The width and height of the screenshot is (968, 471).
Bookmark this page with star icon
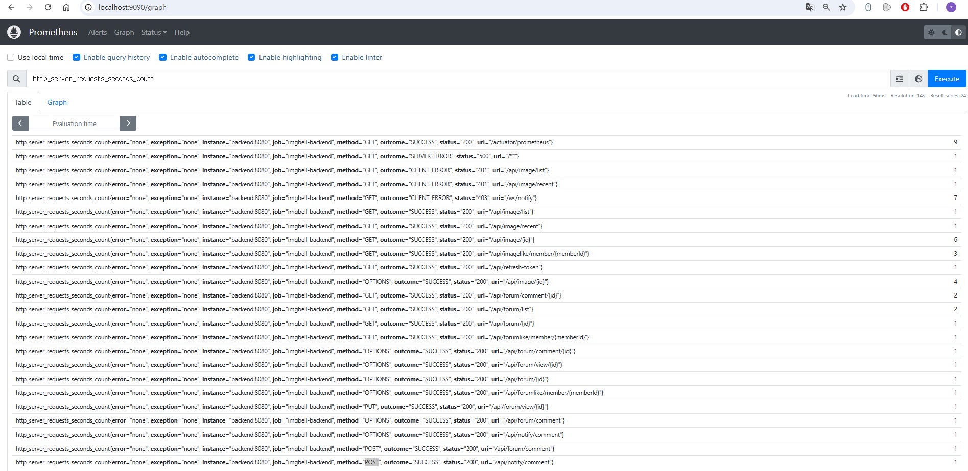click(843, 7)
